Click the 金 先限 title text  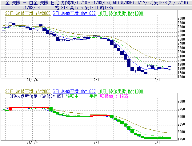point(13,2)
